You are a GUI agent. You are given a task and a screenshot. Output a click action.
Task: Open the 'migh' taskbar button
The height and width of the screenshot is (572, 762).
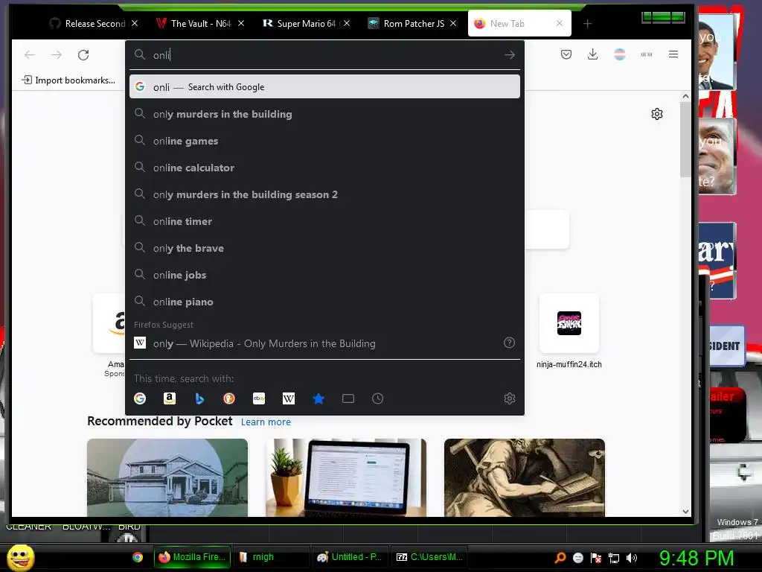tap(271, 557)
